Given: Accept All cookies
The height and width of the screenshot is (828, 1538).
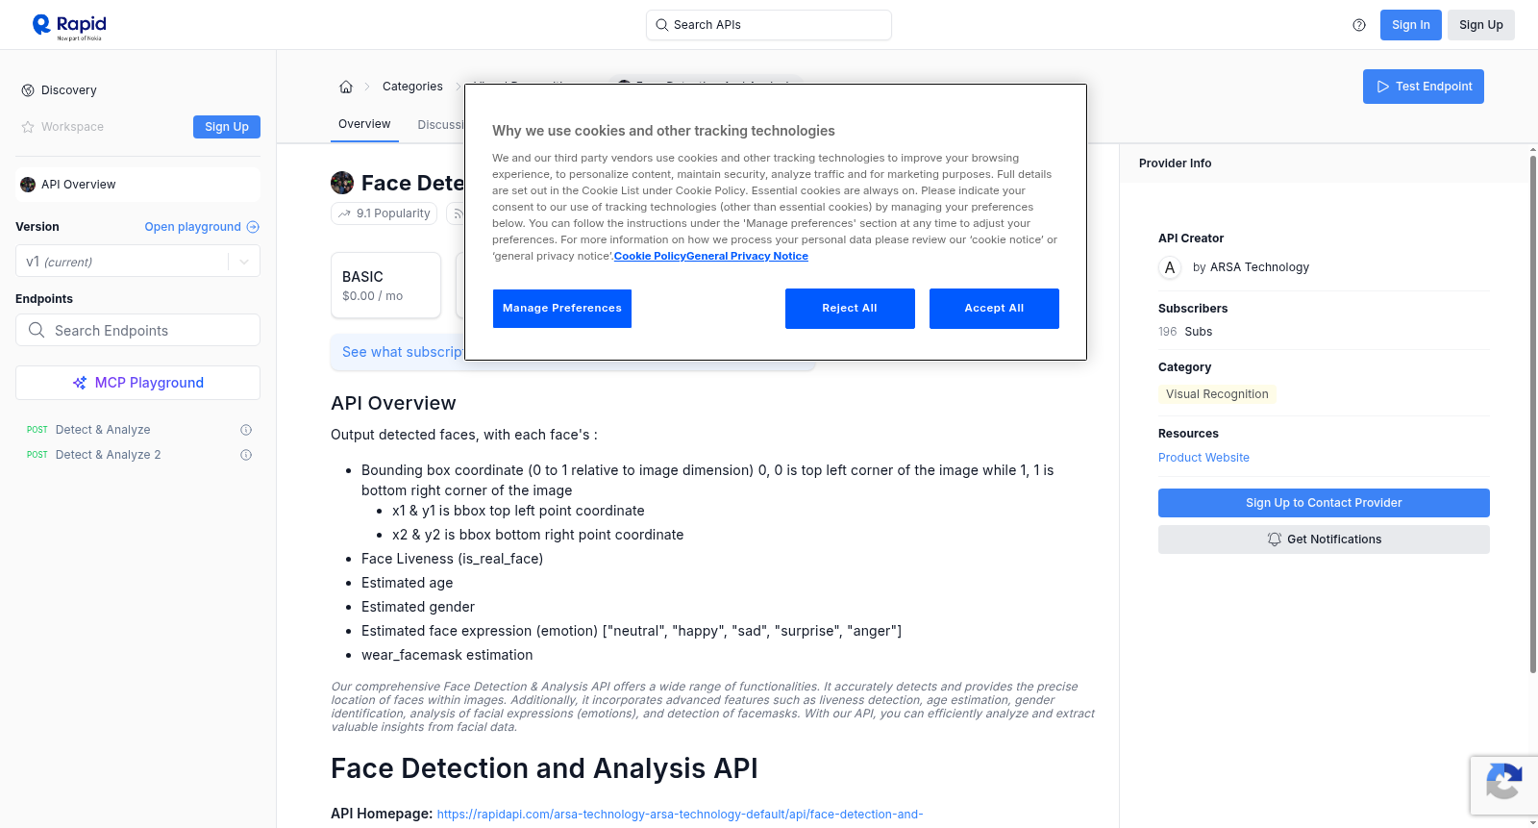Looking at the screenshot, I should tap(994, 309).
